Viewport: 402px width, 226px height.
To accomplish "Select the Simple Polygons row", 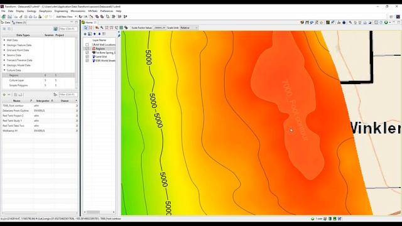I will coord(38,85).
